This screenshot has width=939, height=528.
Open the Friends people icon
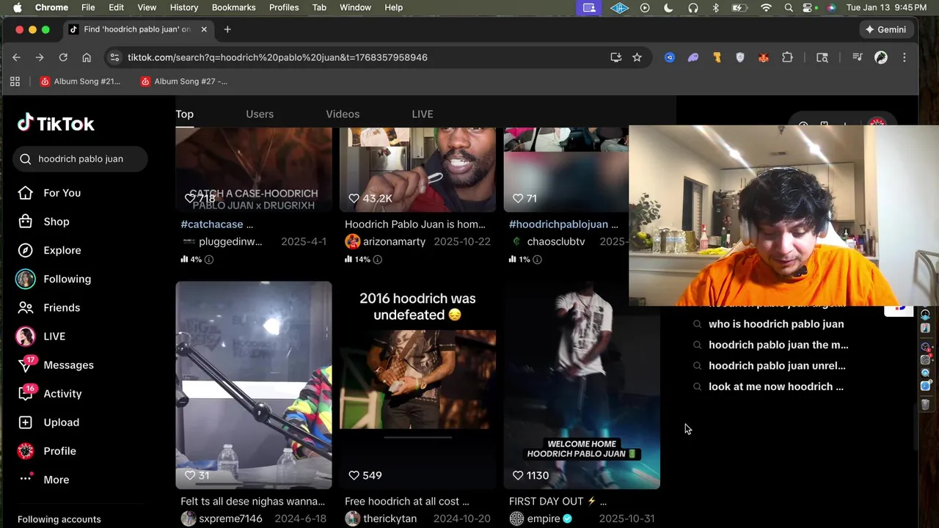pos(26,307)
